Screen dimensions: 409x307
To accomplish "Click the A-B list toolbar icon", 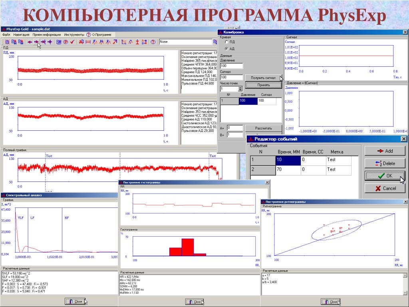I will [x=144, y=42].
